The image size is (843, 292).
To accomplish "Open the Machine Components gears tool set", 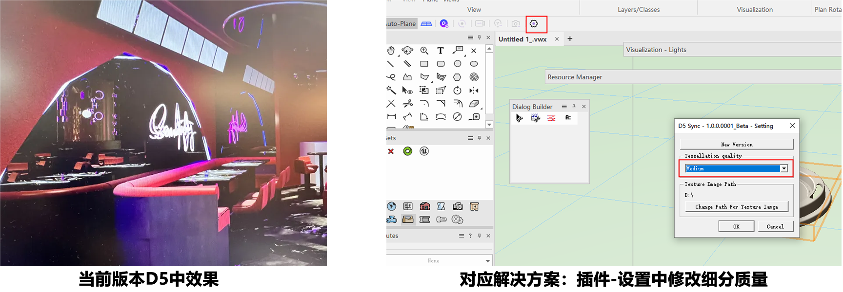I will (x=457, y=219).
